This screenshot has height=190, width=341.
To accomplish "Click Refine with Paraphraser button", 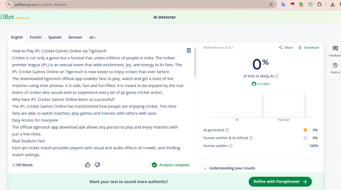I will (x=280, y=182).
